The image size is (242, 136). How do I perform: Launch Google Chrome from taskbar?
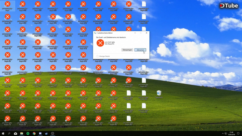(x=34, y=133)
